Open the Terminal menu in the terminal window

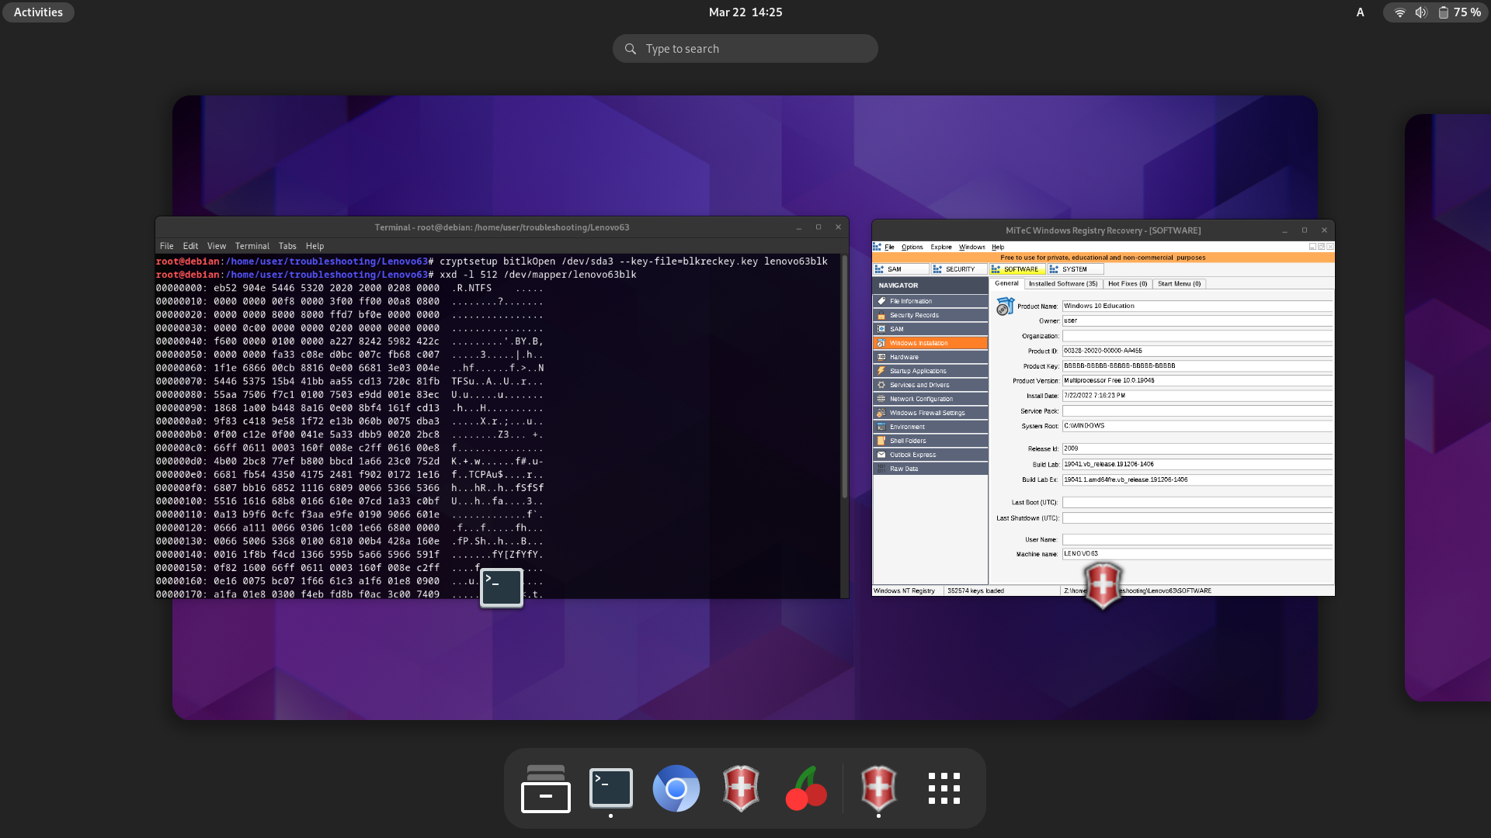point(252,246)
